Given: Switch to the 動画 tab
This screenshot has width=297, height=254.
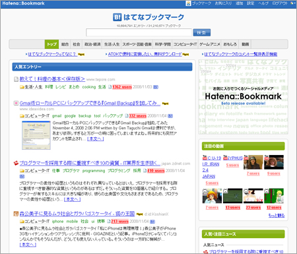Looking at the screenshot, I should (246, 44).
